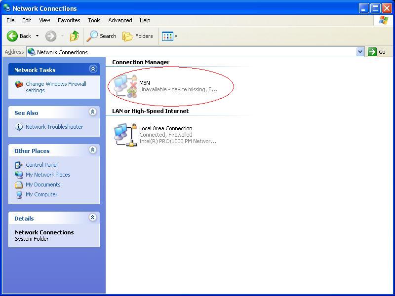The height and width of the screenshot is (296, 395).
Task: Select the Local Area Connection icon
Action: [125, 135]
